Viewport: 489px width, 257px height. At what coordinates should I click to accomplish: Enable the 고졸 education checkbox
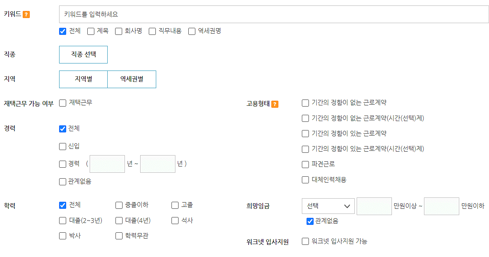(x=174, y=205)
